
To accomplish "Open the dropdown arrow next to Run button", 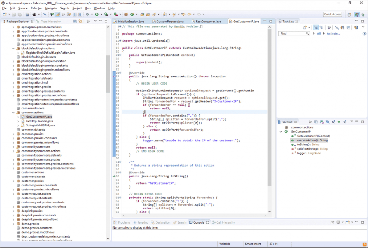I will coord(101,14).
